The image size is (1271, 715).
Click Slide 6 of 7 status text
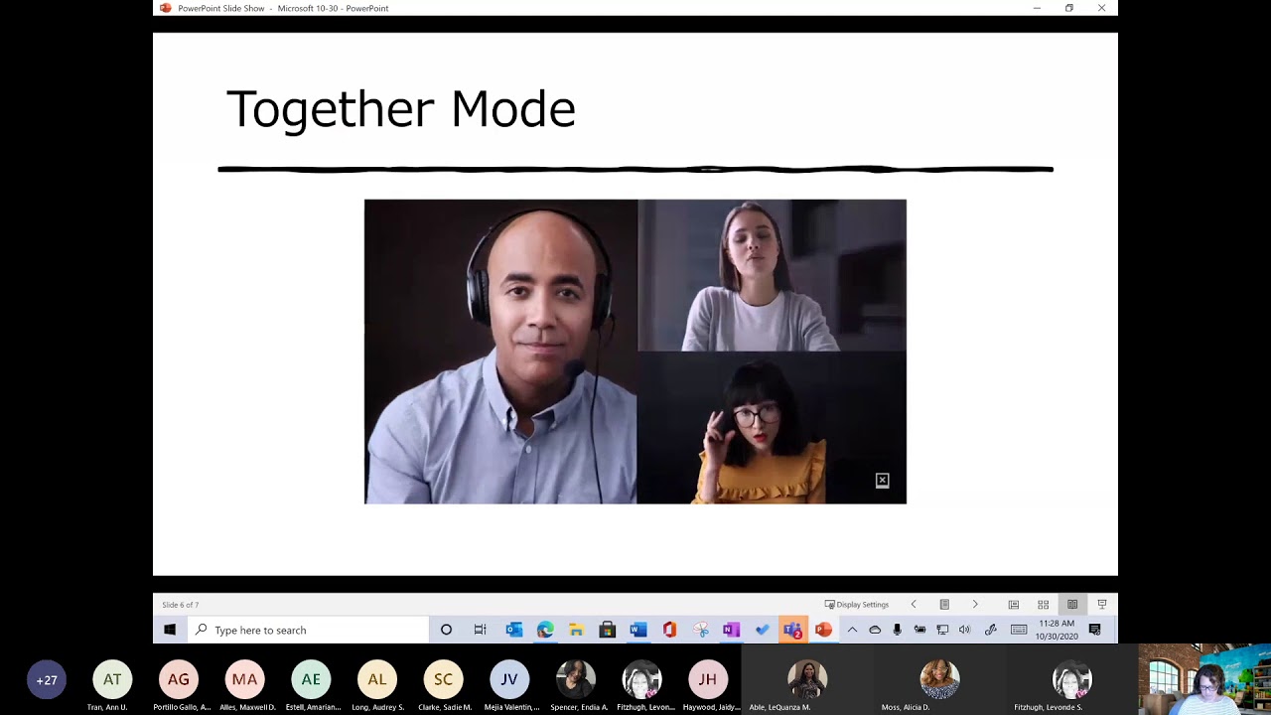pos(181,605)
